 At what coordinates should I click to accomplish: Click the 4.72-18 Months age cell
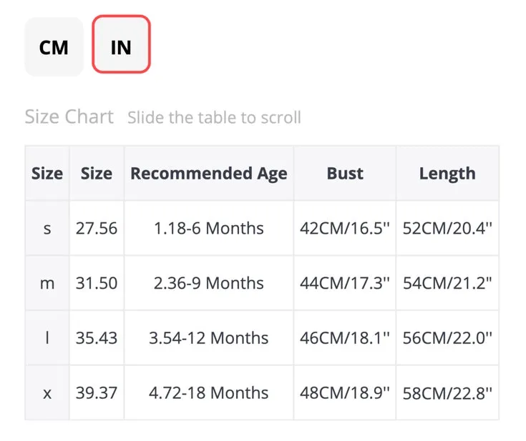(209, 392)
